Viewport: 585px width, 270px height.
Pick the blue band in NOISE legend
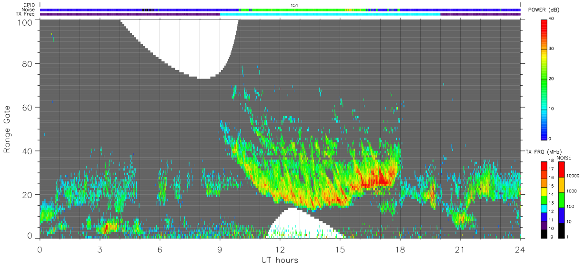tap(561, 215)
